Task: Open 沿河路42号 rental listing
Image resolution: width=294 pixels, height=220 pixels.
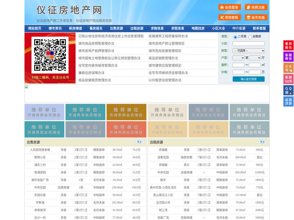Action: click(163, 202)
